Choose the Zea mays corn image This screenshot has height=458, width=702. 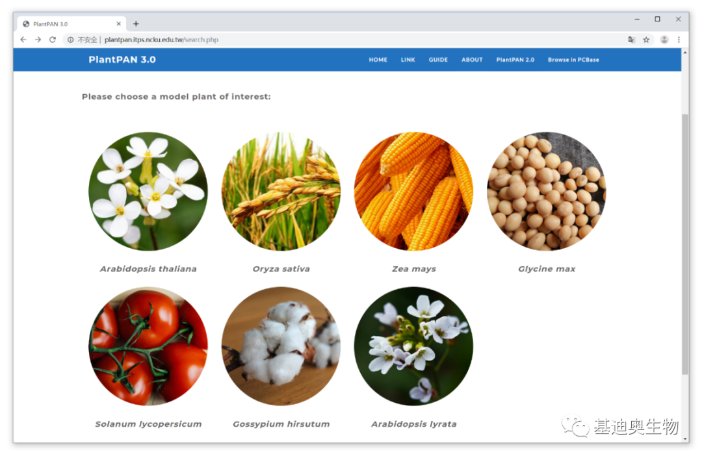[413, 192]
